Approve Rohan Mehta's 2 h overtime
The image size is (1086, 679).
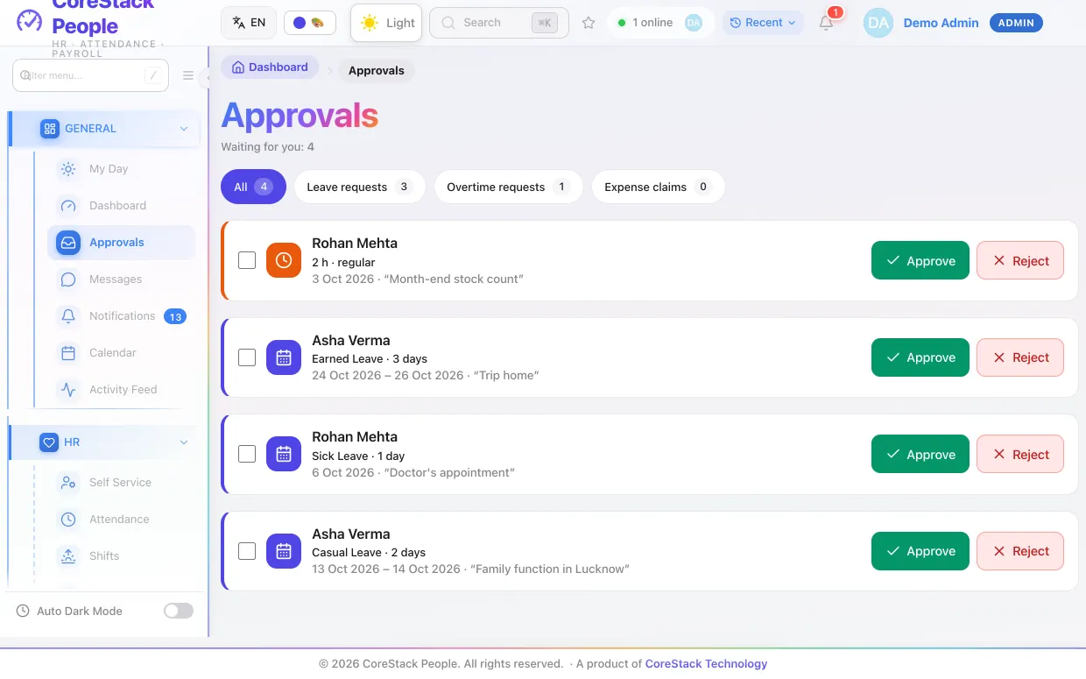click(920, 260)
